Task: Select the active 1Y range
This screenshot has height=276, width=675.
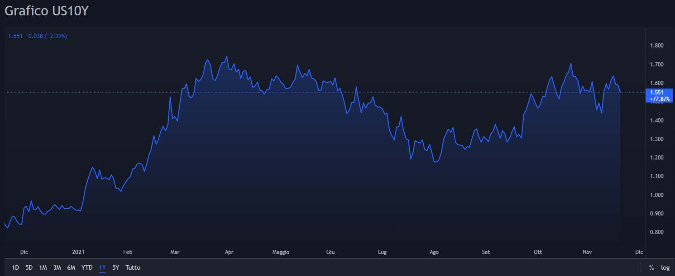Action: (x=102, y=268)
